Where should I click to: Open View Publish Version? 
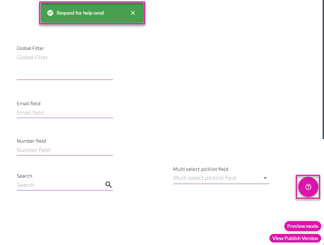tap(295, 238)
